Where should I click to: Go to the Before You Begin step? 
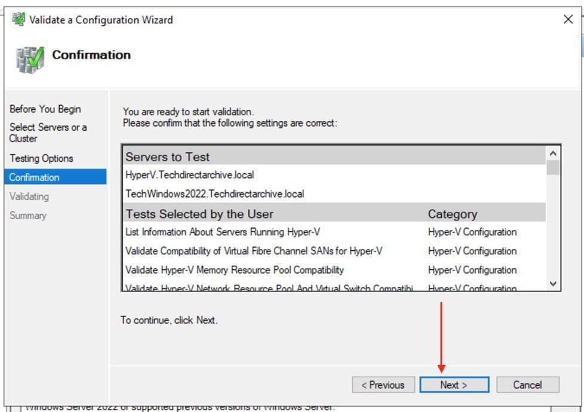point(45,109)
